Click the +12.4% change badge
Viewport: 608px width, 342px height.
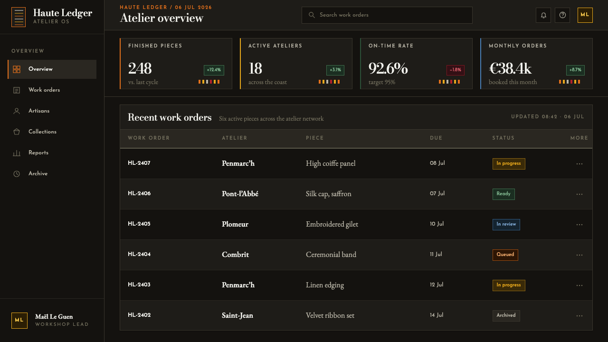point(214,70)
